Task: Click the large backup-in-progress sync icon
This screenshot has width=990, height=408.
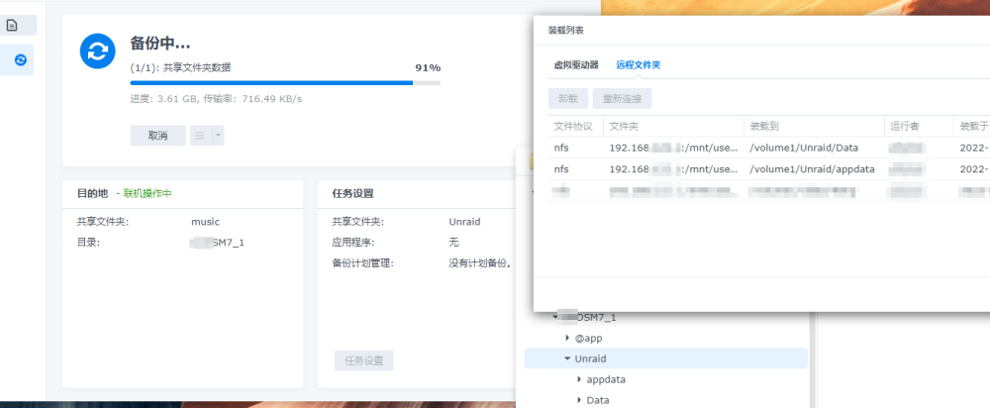Action: pyautogui.click(x=97, y=51)
